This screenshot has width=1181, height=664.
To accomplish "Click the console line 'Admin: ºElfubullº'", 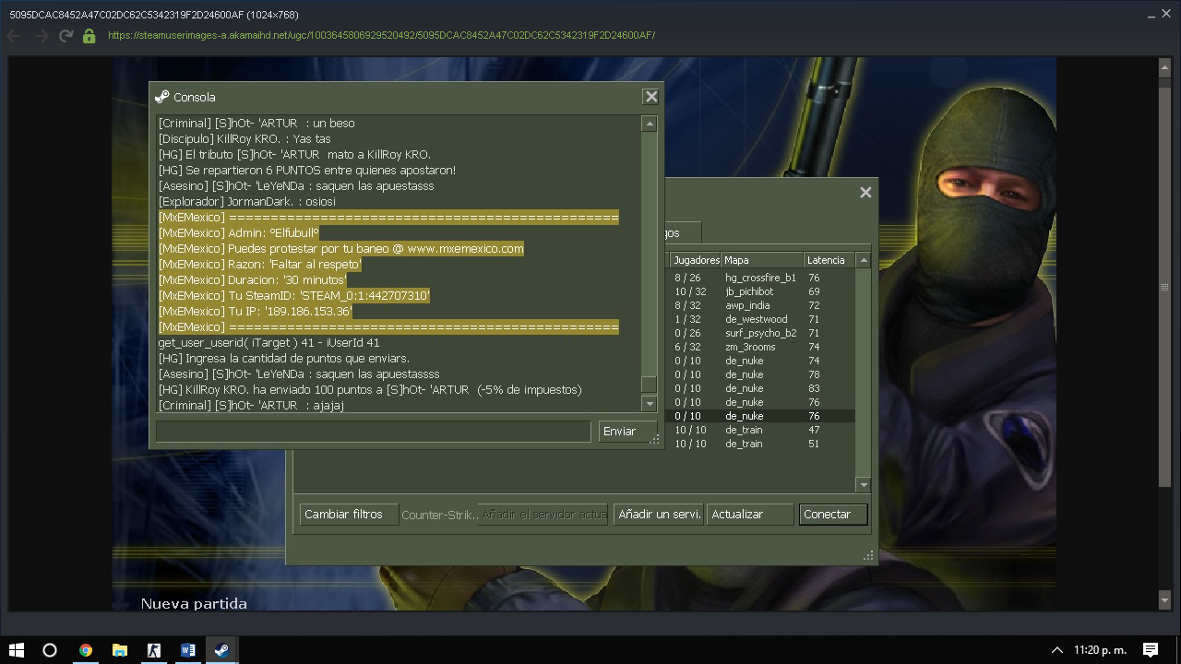I will click(x=239, y=233).
